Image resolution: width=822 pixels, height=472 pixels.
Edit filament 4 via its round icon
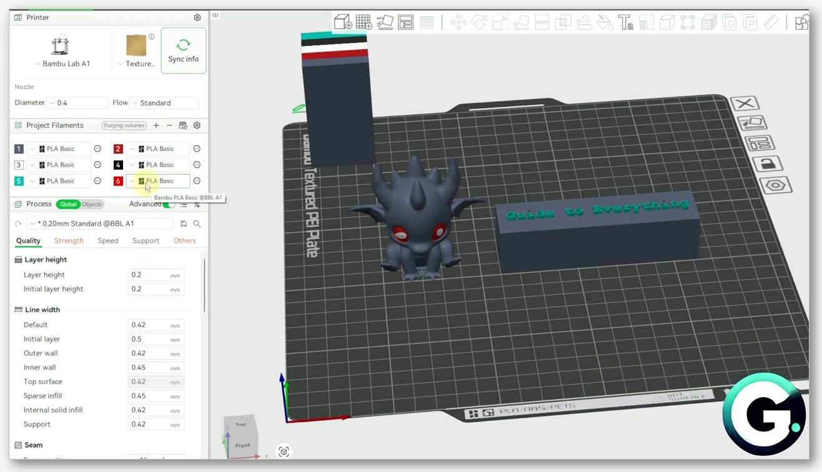coord(197,165)
